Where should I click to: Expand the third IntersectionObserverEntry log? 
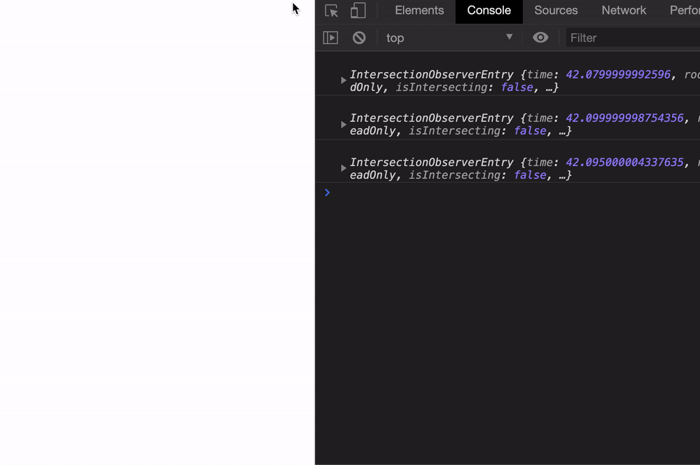(343, 168)
